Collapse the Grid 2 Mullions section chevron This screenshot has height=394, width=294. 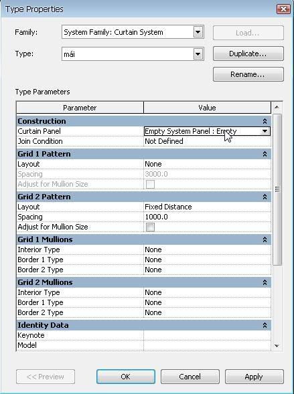click(x=265, y=282)
